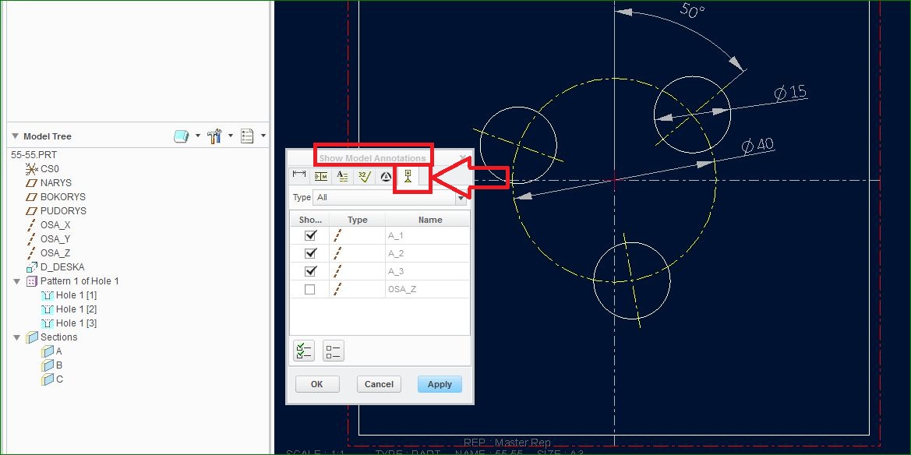
Task: Open the Type dropdown showing All
Action: 390,198
